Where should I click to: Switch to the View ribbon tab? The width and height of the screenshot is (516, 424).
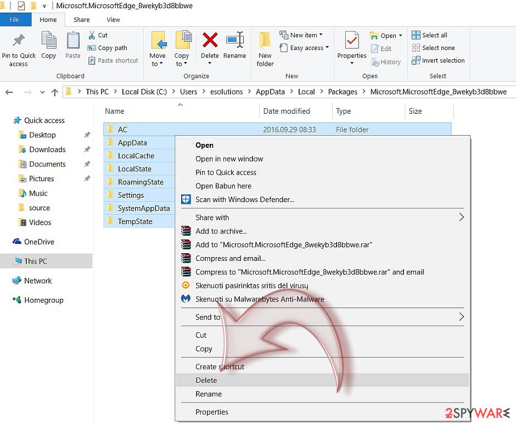coord(113,20)
